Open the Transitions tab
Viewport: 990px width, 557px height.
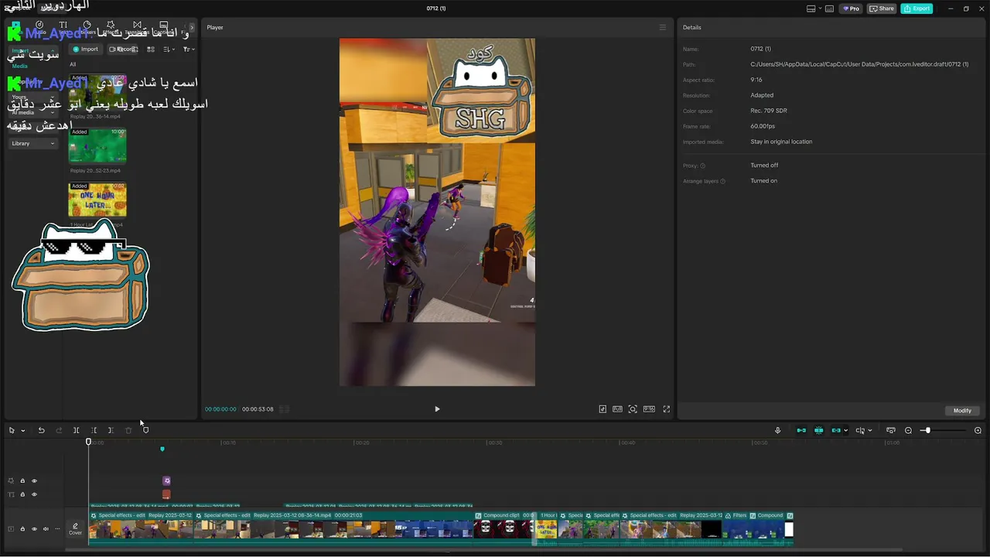(137, 28)
